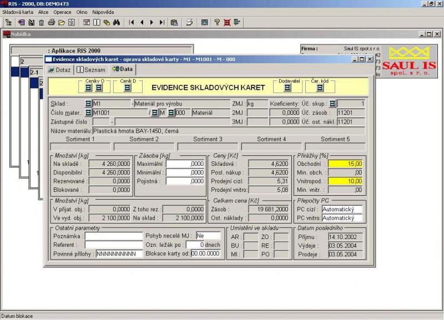Open the Sklad lookup selector

[88, 104]
